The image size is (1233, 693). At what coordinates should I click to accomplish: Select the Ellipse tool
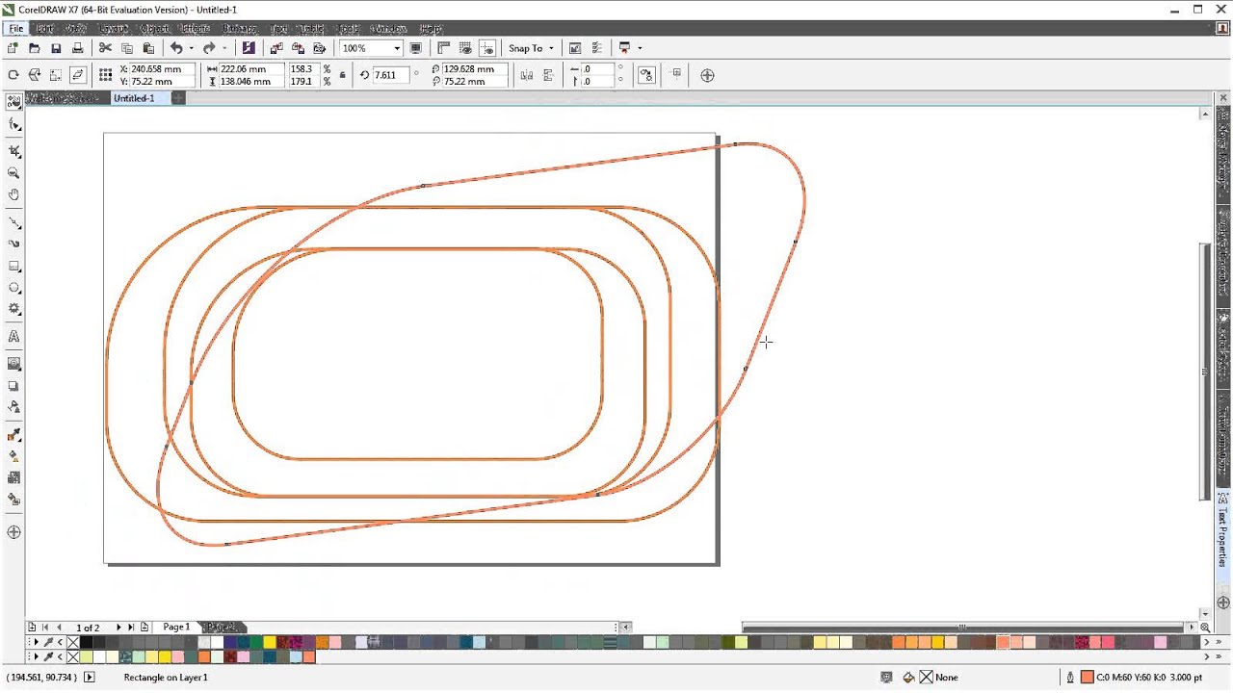point(13,288)
